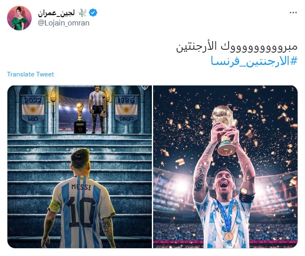Click the dove emoji beside the name
This screenshot has width=305, height=256.
(82, 13)
